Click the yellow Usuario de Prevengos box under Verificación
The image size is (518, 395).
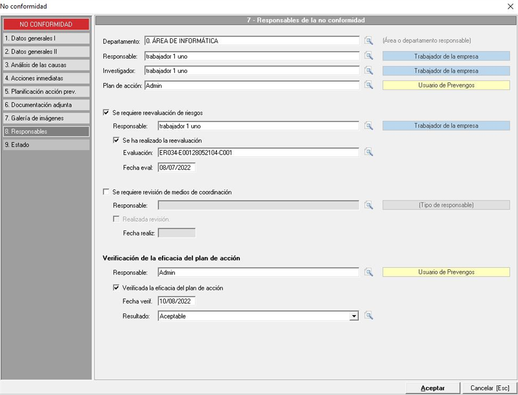tap(446, 272)
